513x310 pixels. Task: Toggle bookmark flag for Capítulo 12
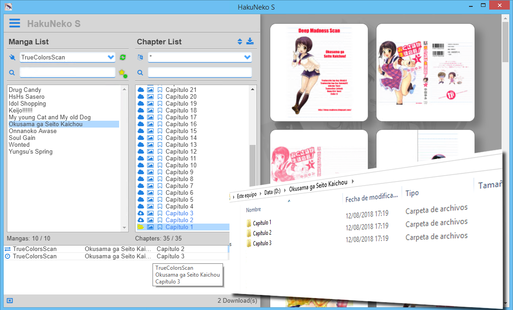click(160, 151)
